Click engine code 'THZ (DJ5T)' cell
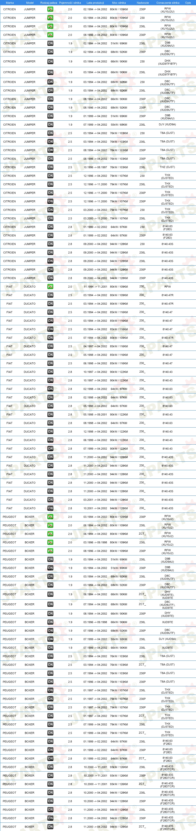Image resolution: width=196 pixels, height=831 pixels. point(167,167)
